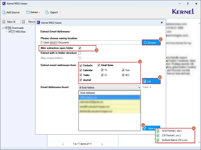The image size is (201, 150).
Task: Select Outlook Native CSV (.csv) option
Action: pos(174,140)
